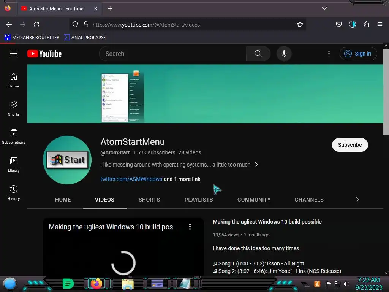Open 'Making the ugliest Windows 10 build possible' title
Screen dimensions: 389x292
click(x=267, y=222)
